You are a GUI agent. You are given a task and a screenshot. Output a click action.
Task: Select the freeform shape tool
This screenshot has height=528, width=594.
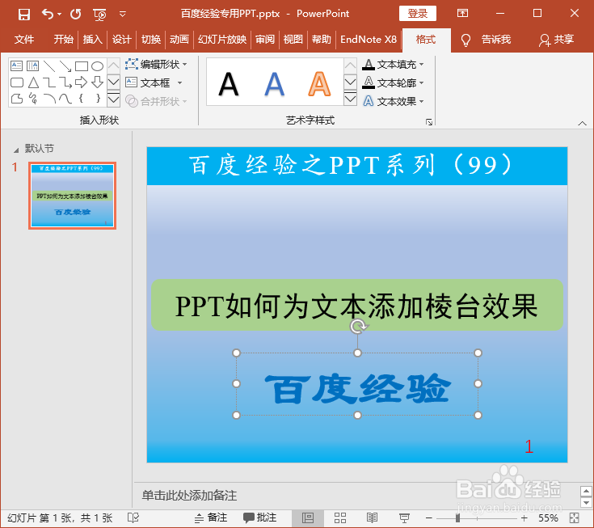pyautogui.click(x=17, y=99)
